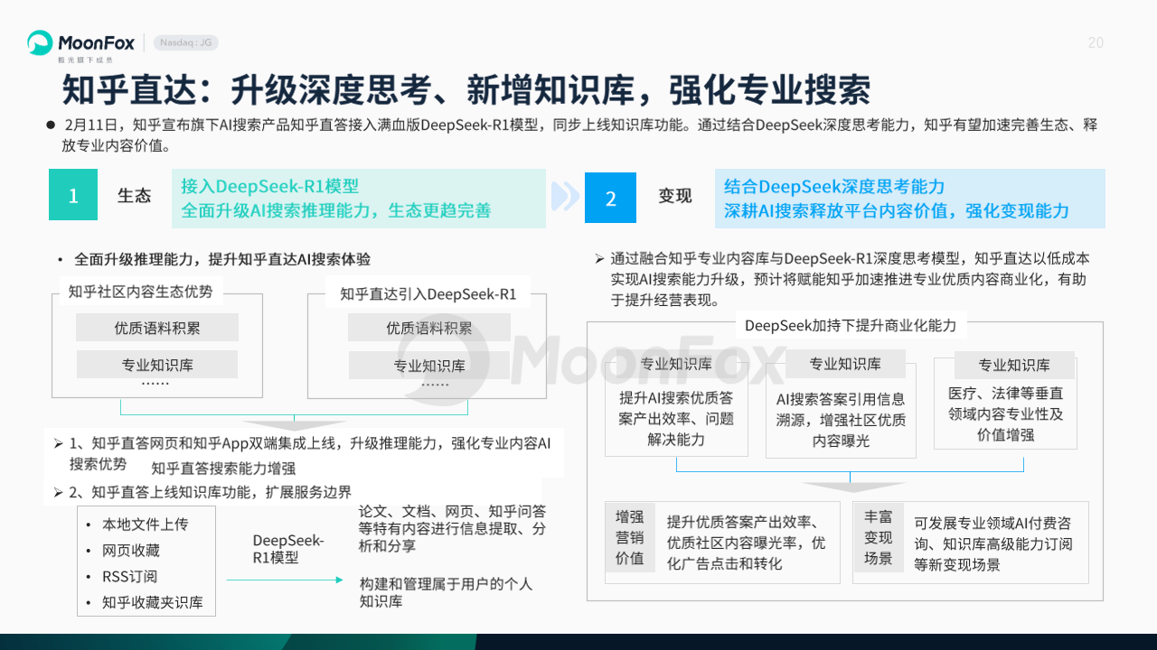Select the DeepSeek加持下提升商业化能力 box title
This screenshot has height=650, width=1157.
tap(850, 325)
